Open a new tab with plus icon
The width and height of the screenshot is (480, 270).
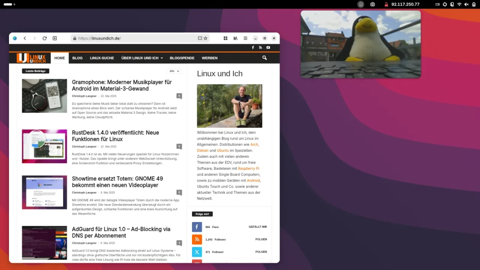55,38
